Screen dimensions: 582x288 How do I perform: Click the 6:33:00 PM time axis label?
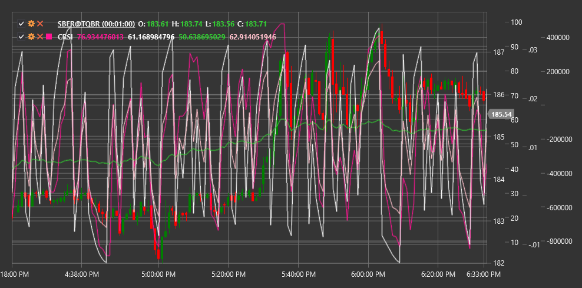coord(484,274)
